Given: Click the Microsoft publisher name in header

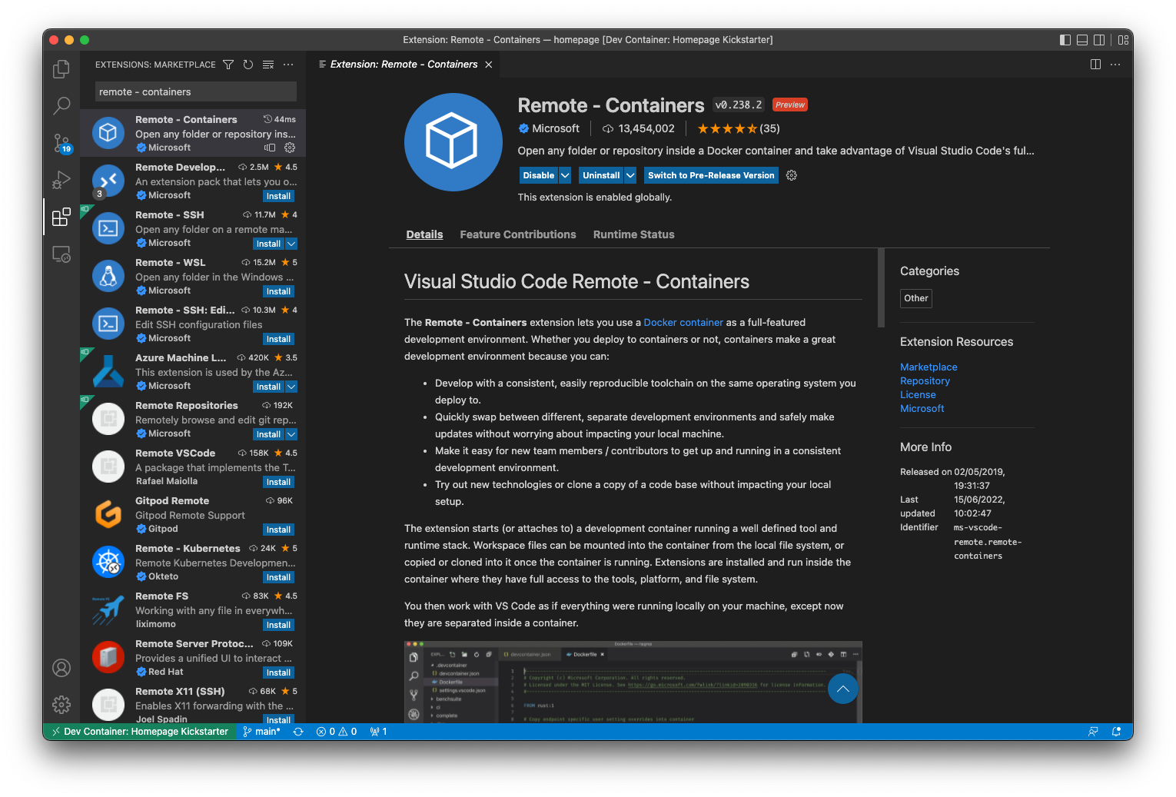Looking at the screenshot, I should (556, 128).
